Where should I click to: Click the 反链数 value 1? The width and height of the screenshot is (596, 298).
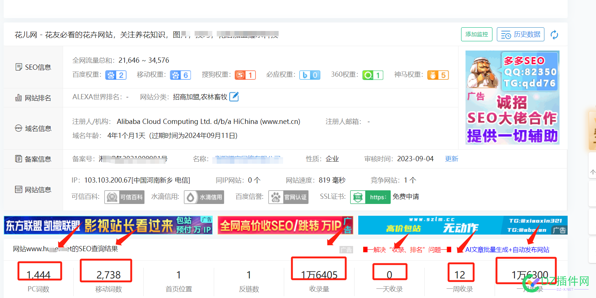tap(249, 275)
